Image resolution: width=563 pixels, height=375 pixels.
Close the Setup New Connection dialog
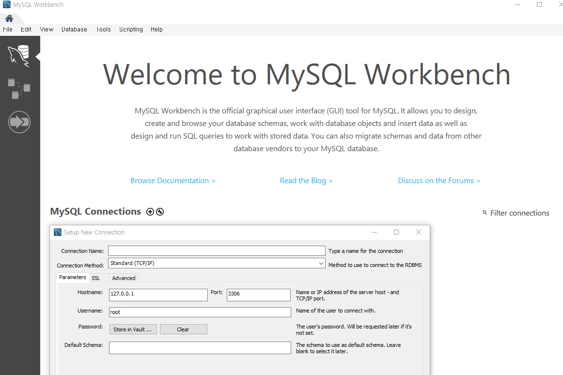419,232
